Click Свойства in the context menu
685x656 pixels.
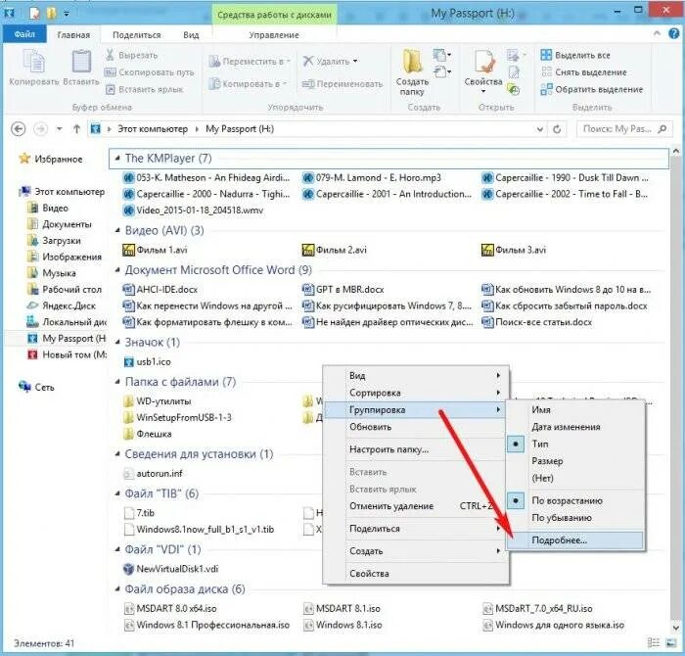coord(416,574)
